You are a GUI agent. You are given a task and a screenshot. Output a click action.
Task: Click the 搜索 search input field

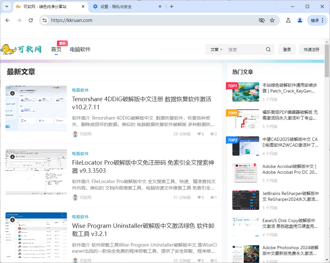(245, 50)
